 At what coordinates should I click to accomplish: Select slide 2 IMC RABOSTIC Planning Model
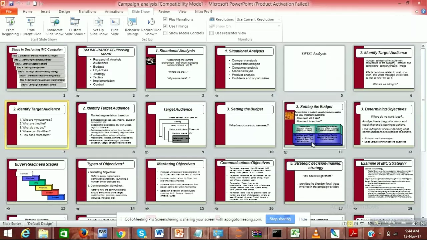(x=106, y=68)
